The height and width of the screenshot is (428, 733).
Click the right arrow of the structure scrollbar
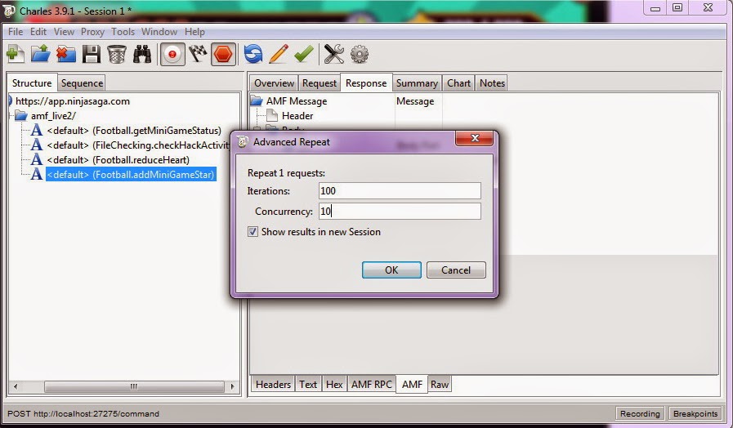(x=232, y=386)
